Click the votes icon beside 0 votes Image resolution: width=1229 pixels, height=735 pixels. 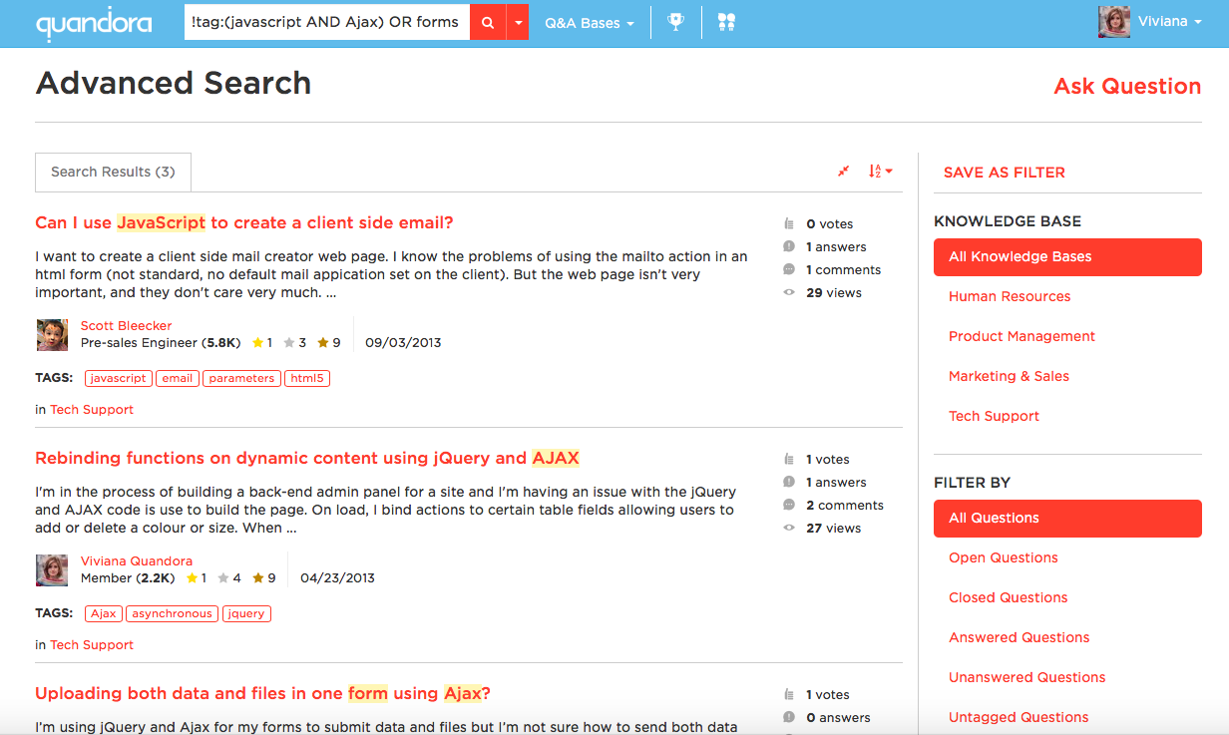pyautogui.click(x=789, y=224)
